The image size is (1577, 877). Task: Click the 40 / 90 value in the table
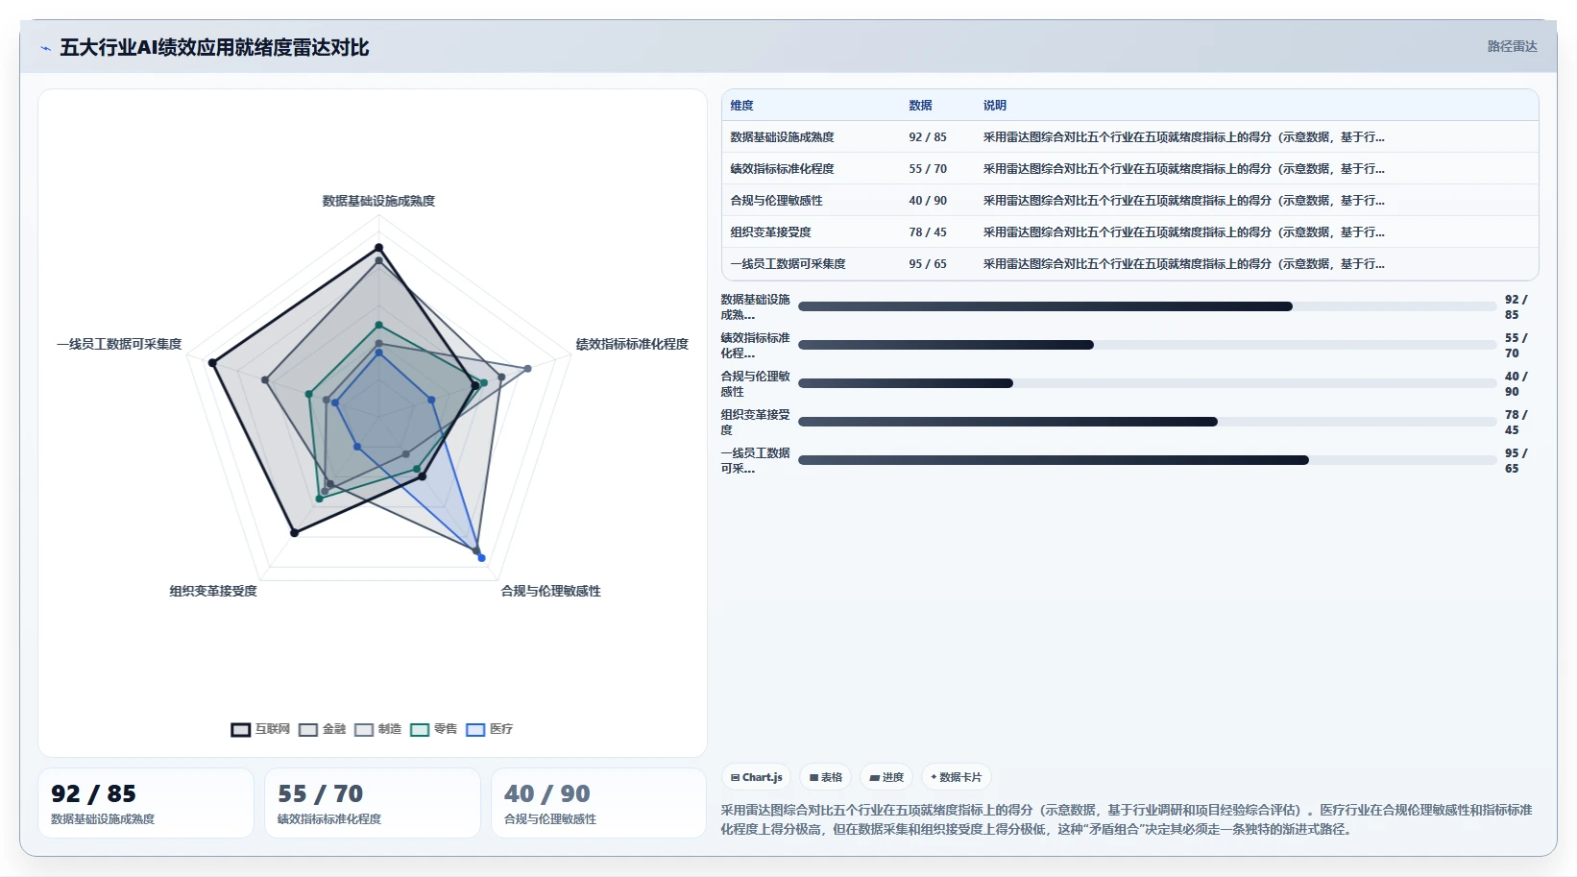point(928,201)
